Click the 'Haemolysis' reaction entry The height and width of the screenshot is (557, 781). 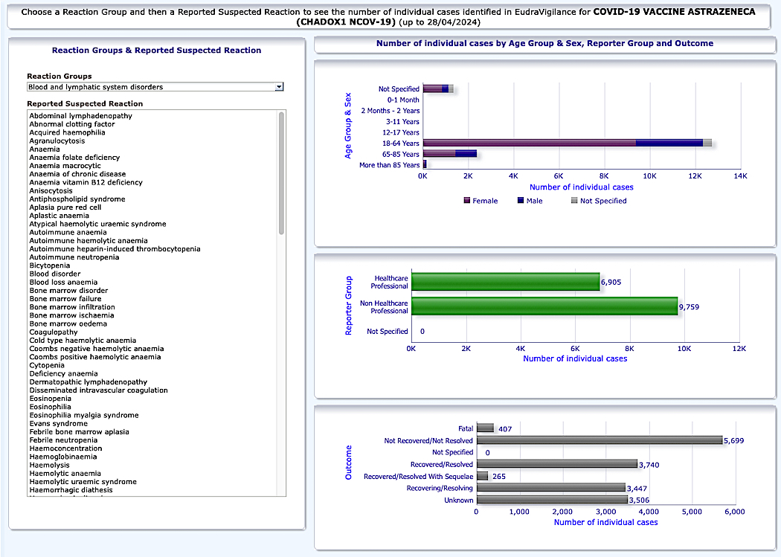coord(49,466)
